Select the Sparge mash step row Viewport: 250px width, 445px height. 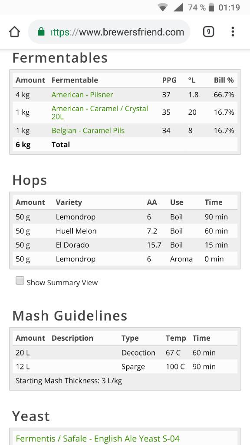[125, 367]
